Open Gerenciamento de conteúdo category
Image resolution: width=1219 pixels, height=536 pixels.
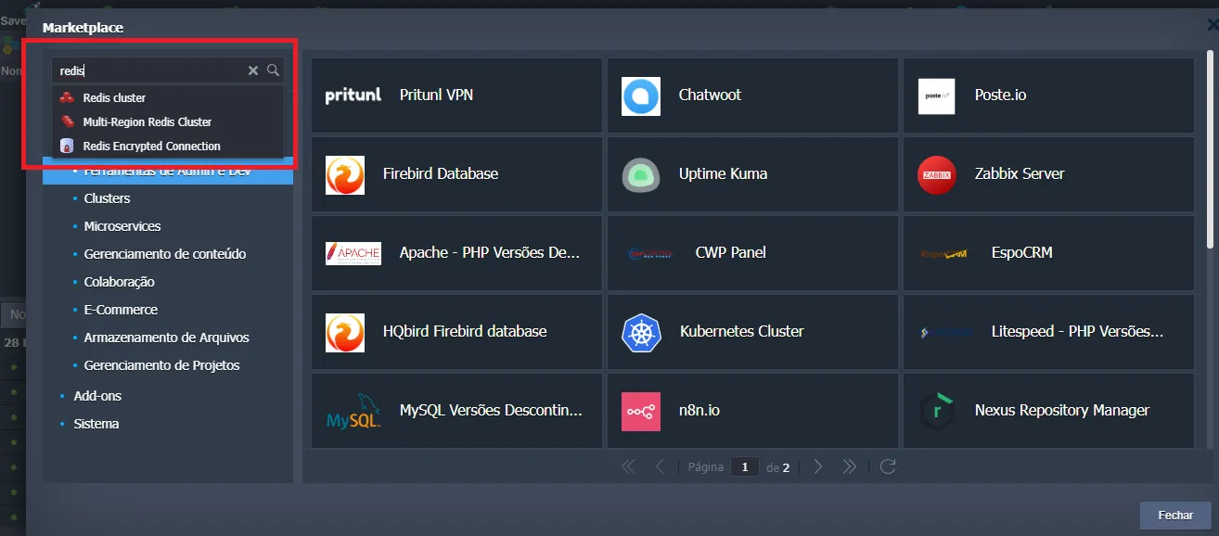click(x=165, y=254)
